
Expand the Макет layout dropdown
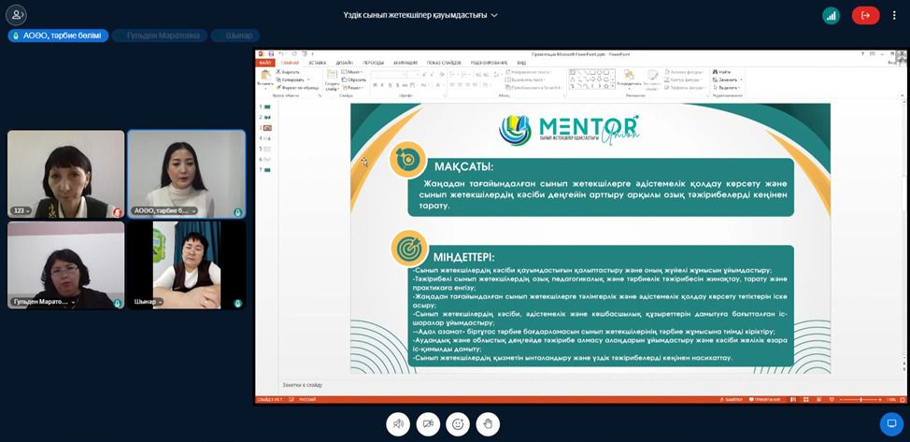[x=353, y=72]
